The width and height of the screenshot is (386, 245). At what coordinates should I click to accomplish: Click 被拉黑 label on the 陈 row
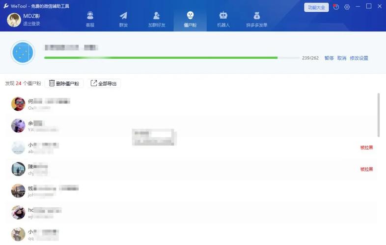click(366, 169)
